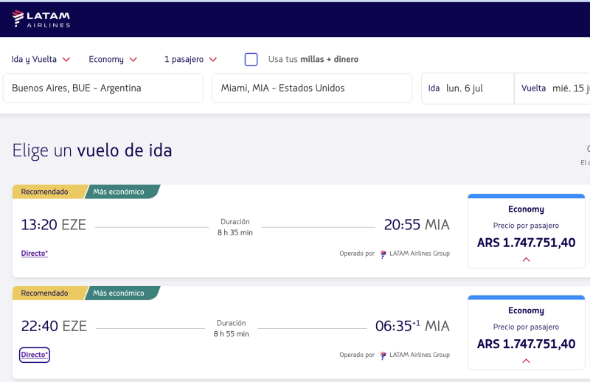Expand the Economy cabin class dropdown
This screenshot has width=590, height=382.
[113, 59]
